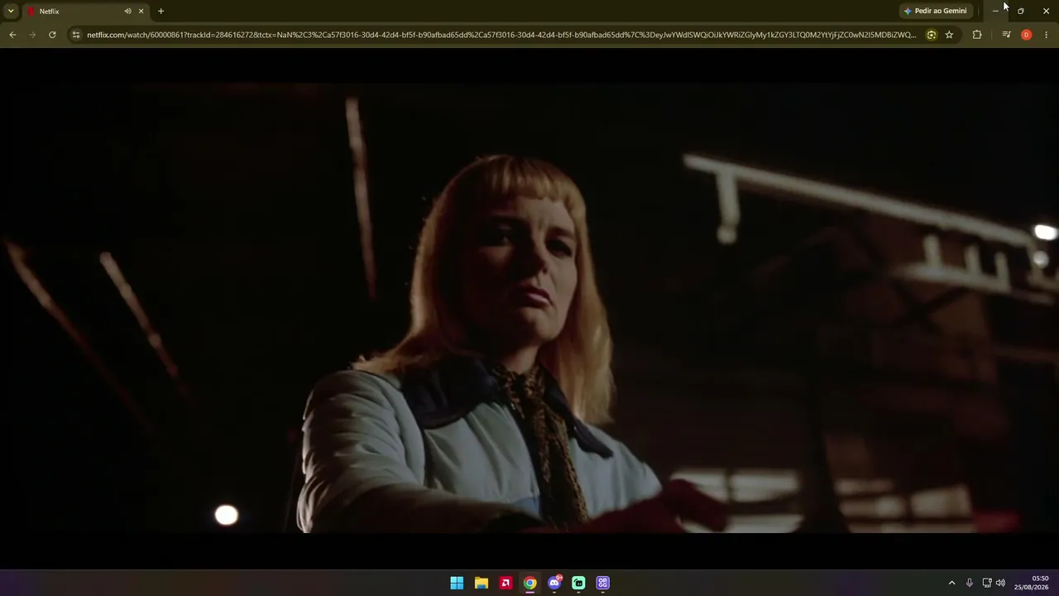Switch to the Netflix browser tab
The width and height of the screenshot is (1059, 596).
(x=86, y=11)
